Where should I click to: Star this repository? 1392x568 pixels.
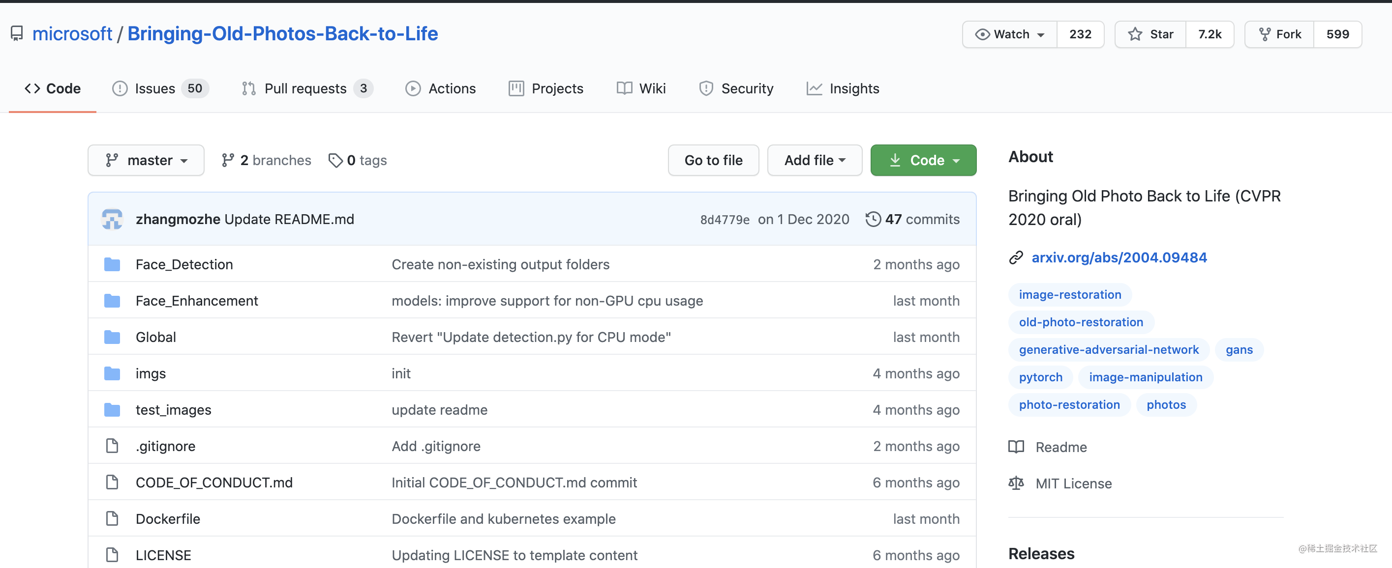point(1151,34)
